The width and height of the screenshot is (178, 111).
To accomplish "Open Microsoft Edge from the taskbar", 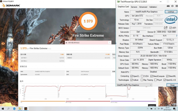I will pyautogui.click(x=14, y=108).
